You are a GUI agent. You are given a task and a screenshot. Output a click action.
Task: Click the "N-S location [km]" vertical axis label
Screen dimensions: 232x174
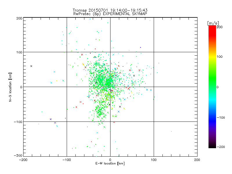point(10,87)
